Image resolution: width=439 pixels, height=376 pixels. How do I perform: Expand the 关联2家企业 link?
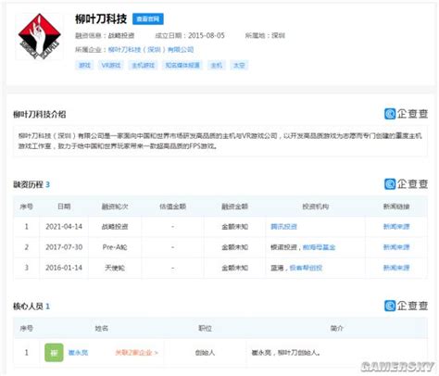click(x=136, y=353)
